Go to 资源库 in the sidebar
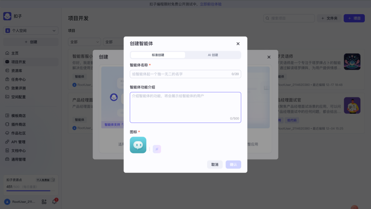The image size is (371, 209). [x=16, y=71]
